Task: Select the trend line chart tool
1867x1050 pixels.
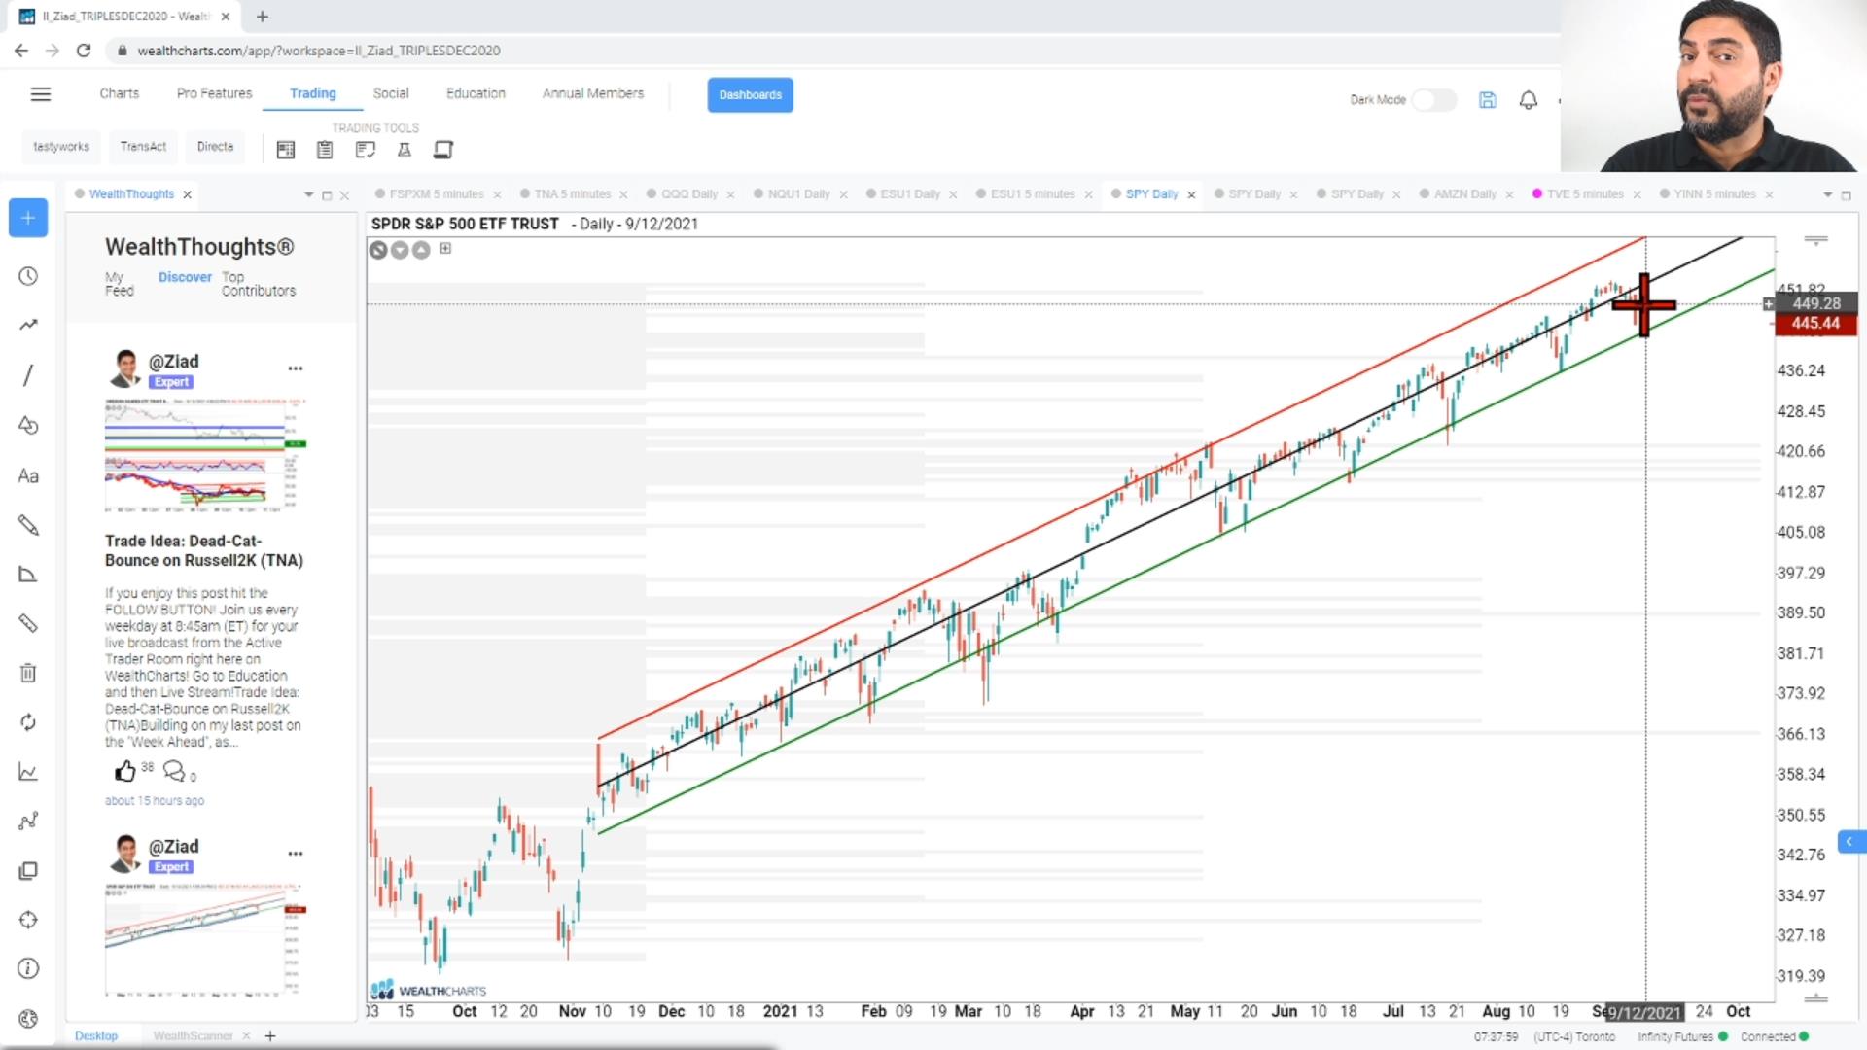Action: (x=28, y=325)
